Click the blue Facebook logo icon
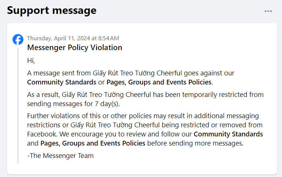Image resolution: width=282 pixels, height=177 pixels. 18,39
